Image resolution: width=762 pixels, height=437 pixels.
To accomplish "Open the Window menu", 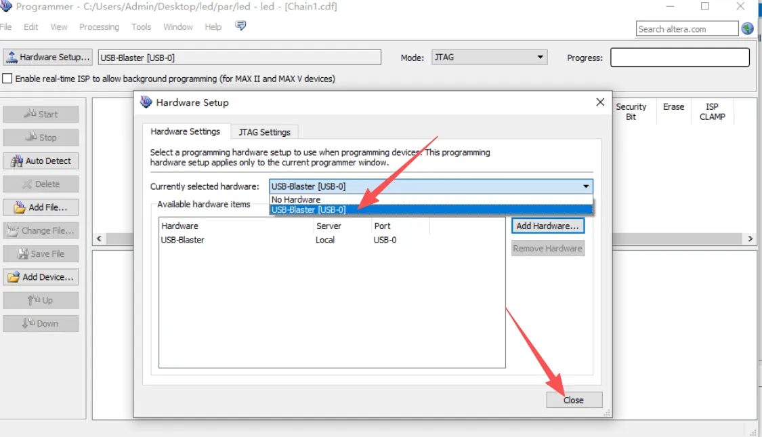I will pos(178,26).
